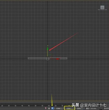
Task: Click the Z coordinate spinner arrows
Action: pos(84,108)
